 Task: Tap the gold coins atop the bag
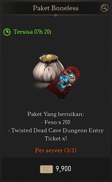(x=49, y=58)
